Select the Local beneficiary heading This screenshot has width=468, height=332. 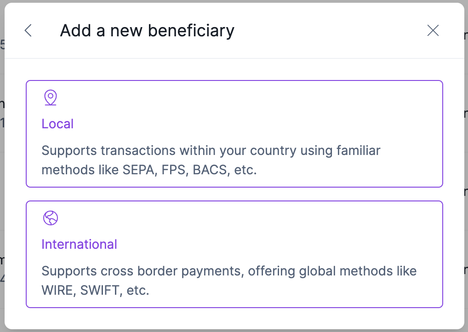tap(57, 124)
